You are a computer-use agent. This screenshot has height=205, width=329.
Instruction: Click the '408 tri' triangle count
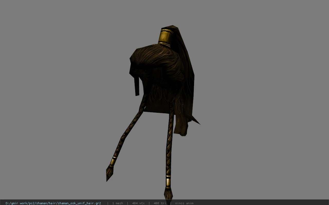[160, 203]
